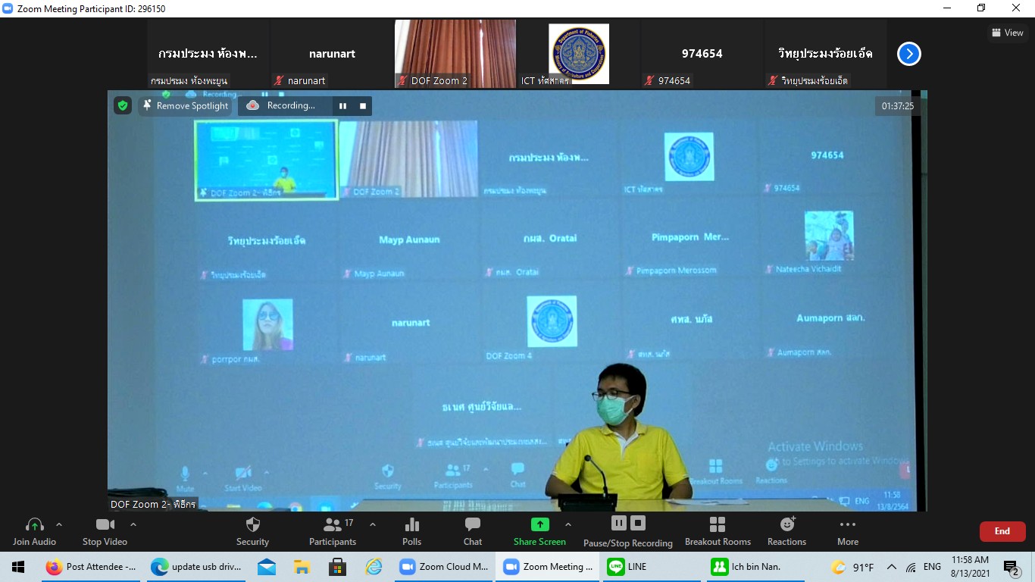Open video options arrow beside Stop Video
The width and height of the screenshot is (1035, 582).
[133, 524]
